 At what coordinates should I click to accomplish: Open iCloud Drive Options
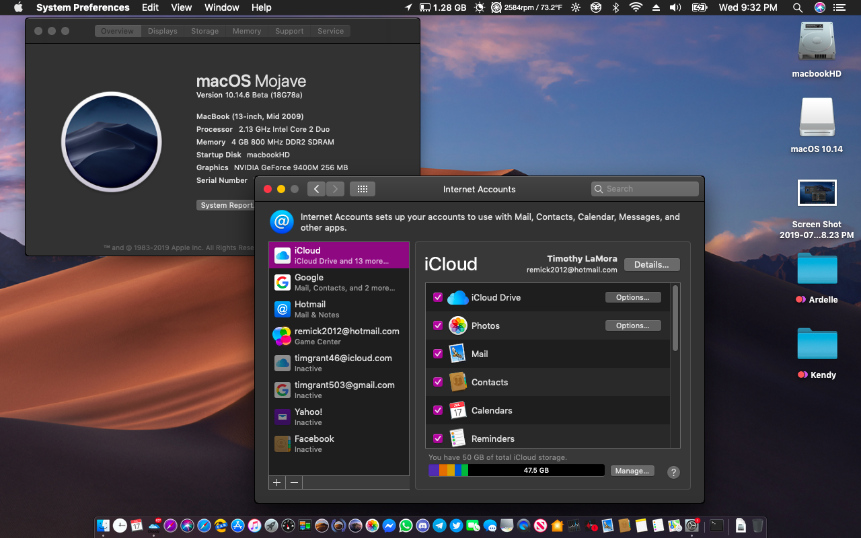point(633,297)
